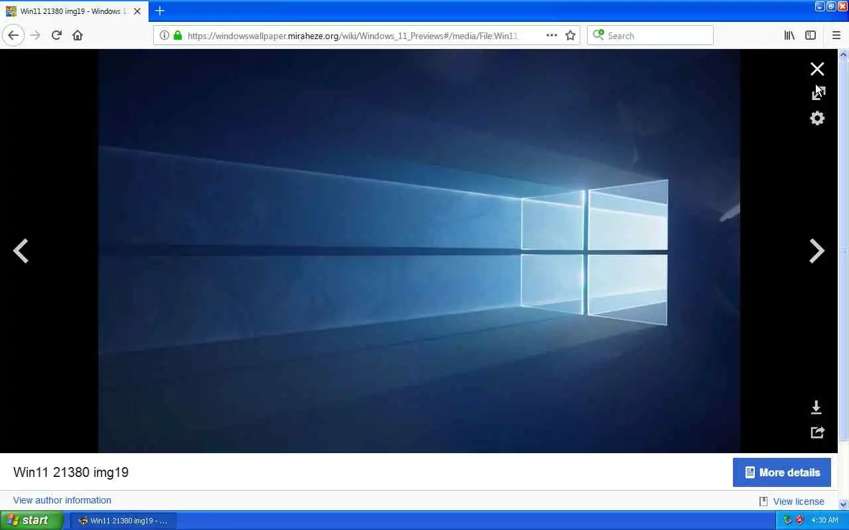Click the More details button
849x530 pixels.
click(782, 472)
